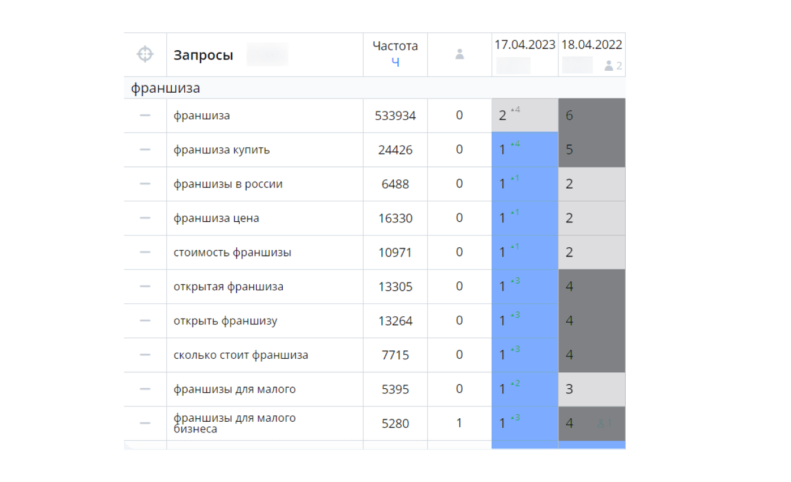Select the query "франшиза цена"
This screenshot has height=482, width=791.
(216, 218)
